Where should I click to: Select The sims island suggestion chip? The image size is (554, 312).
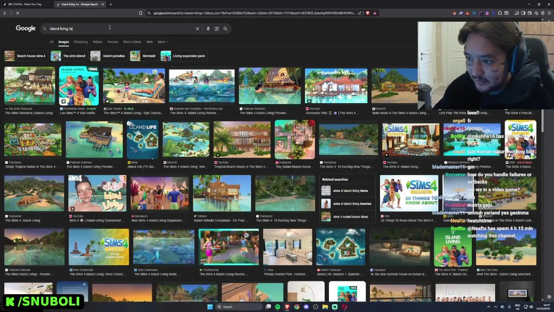[68, 56]
